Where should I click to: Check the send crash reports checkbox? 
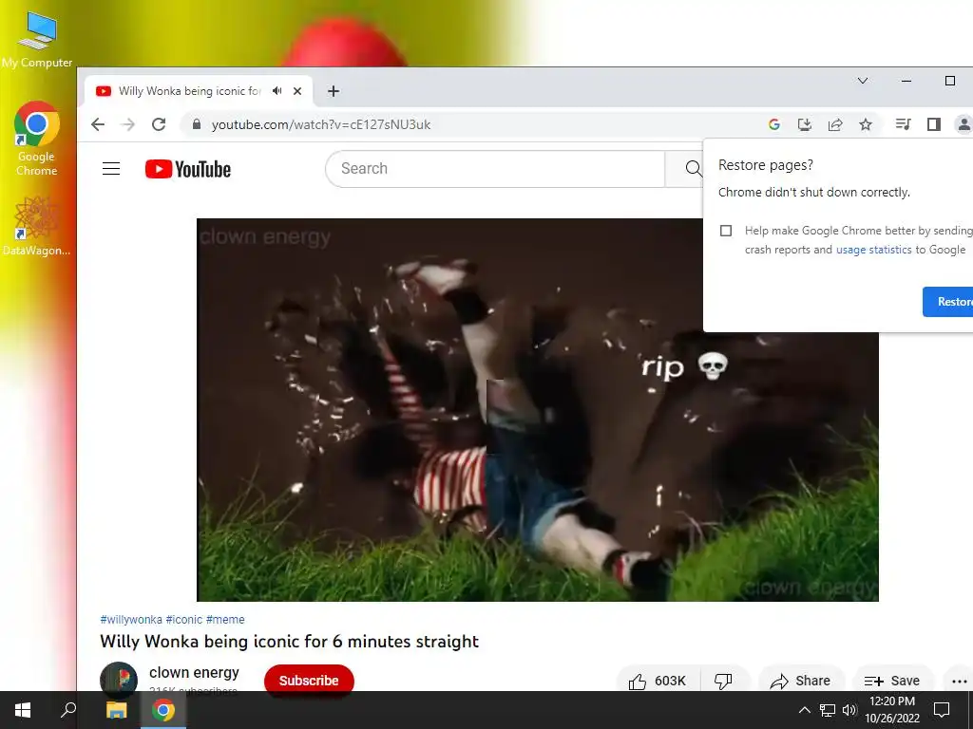pyautogui.click(x=725, y=231)
